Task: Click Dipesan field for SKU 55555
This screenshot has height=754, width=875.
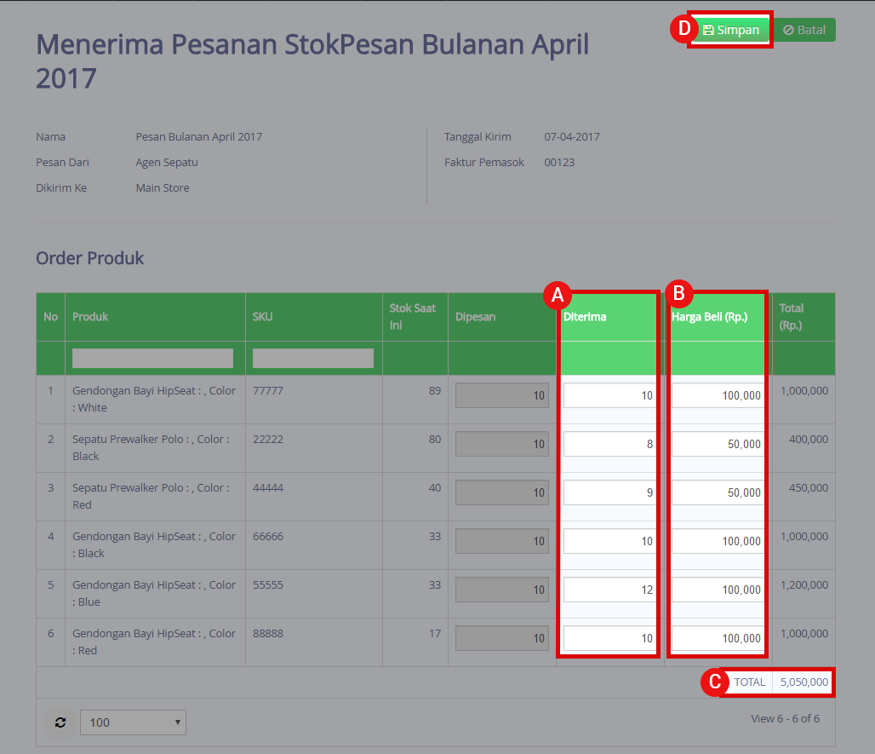Action: click(x=501, y=590)
